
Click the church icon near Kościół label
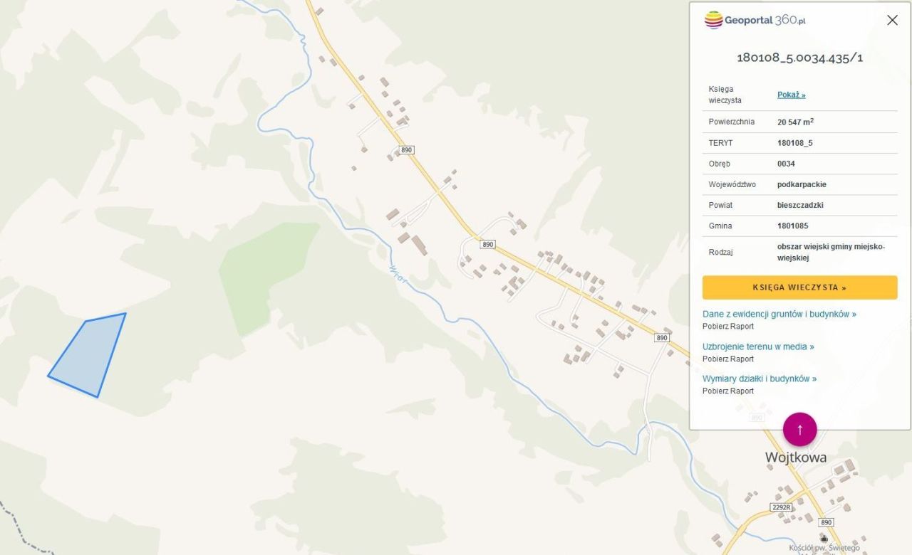824,539
